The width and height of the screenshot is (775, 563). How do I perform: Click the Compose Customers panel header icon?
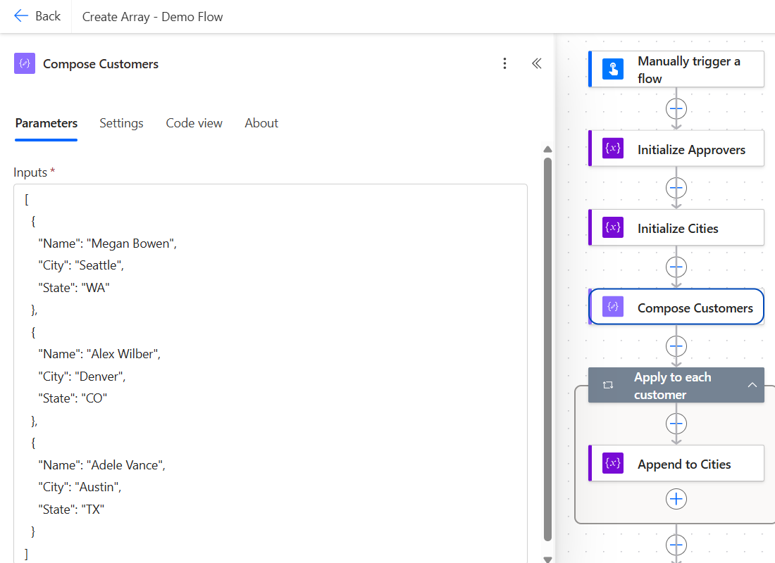(25, 63)
